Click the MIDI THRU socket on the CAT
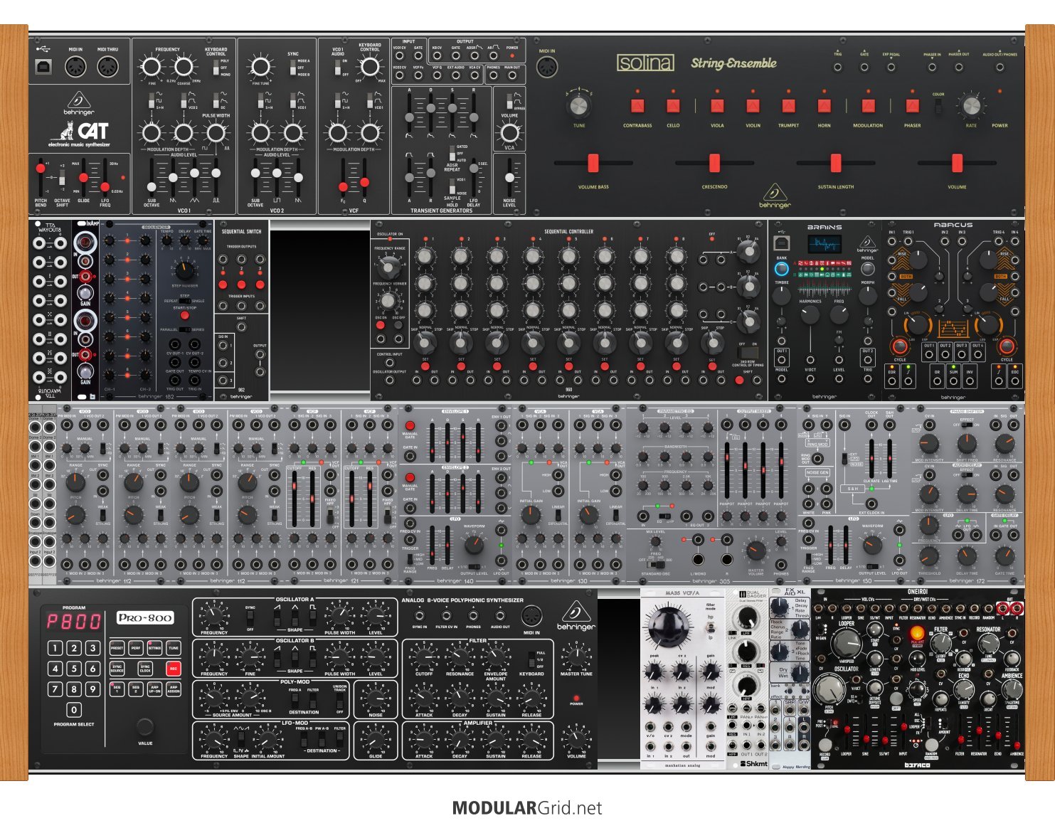This screenshot has width=1055, height=823. pyautogui.click(x=107, y=68)
